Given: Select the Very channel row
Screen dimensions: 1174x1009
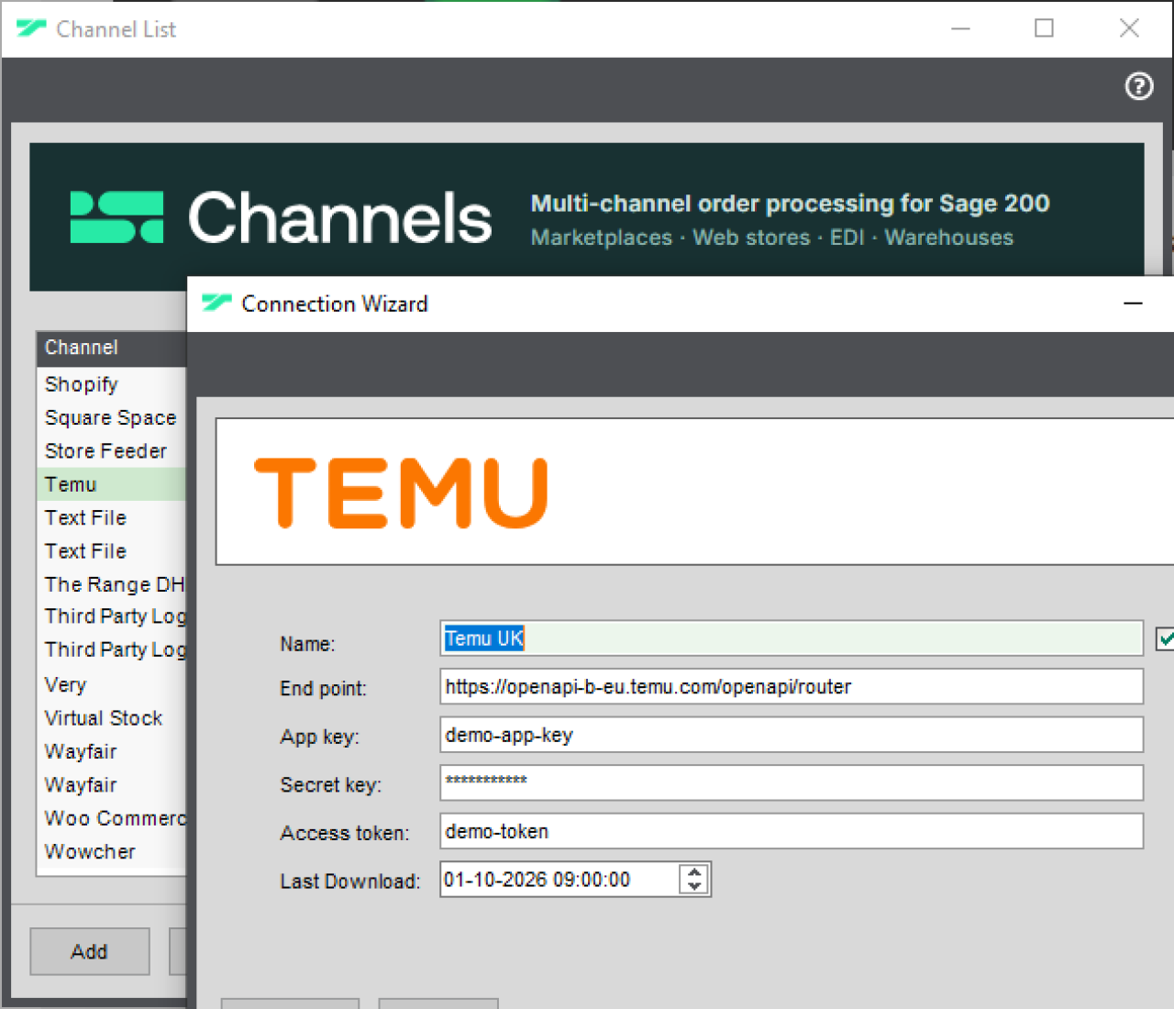Looking at the screenshot, I should point(112,684).
